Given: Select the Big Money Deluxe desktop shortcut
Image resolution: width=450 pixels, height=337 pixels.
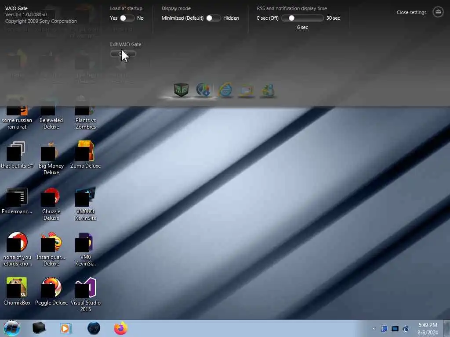Looking at the screenshot, I should (51, 158).
